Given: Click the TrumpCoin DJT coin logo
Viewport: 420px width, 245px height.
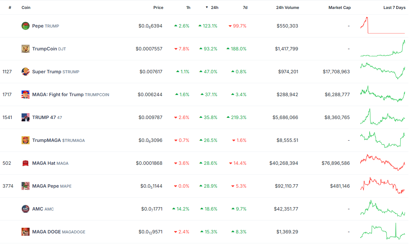Looking at the screenshot, I should coord(26,49).
